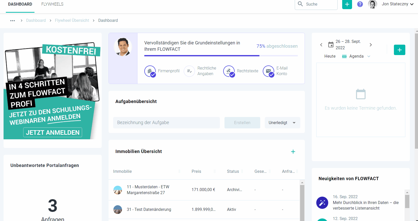Click thumbnail of 31 - Test Datenänderung

(118, 210)
